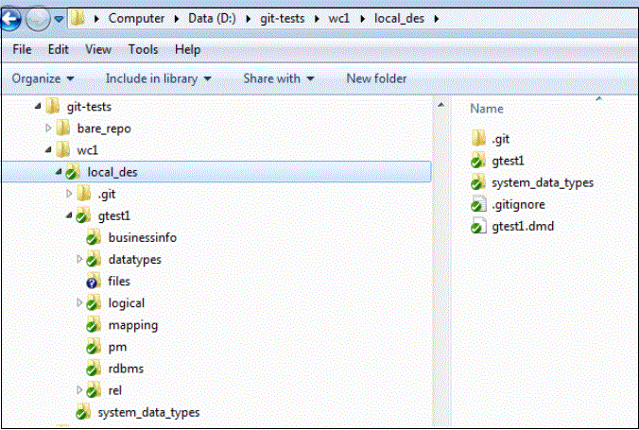639x430 pixels.
Task: Select .gitignore file name
Action: coord(518,204)
